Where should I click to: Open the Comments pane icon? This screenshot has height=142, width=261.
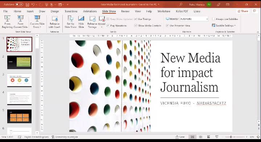click(254, 11)
